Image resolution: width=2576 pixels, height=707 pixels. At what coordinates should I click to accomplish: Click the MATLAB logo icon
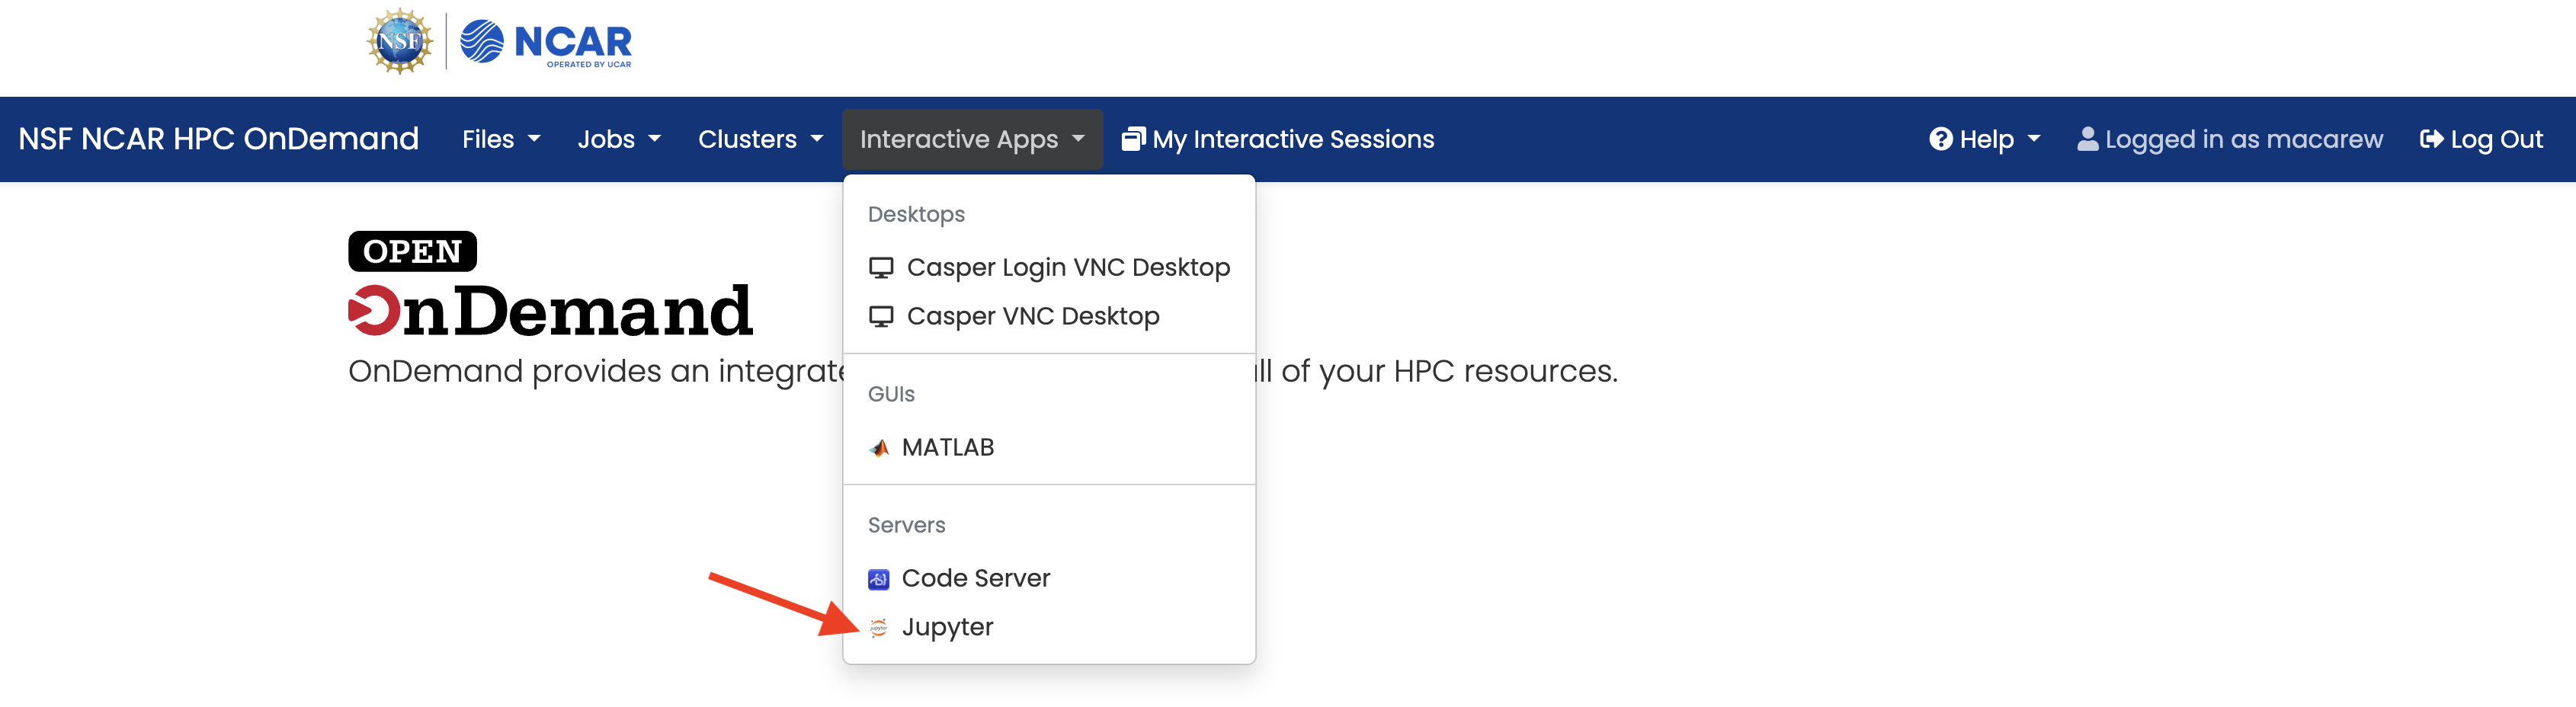click(879, 448)
